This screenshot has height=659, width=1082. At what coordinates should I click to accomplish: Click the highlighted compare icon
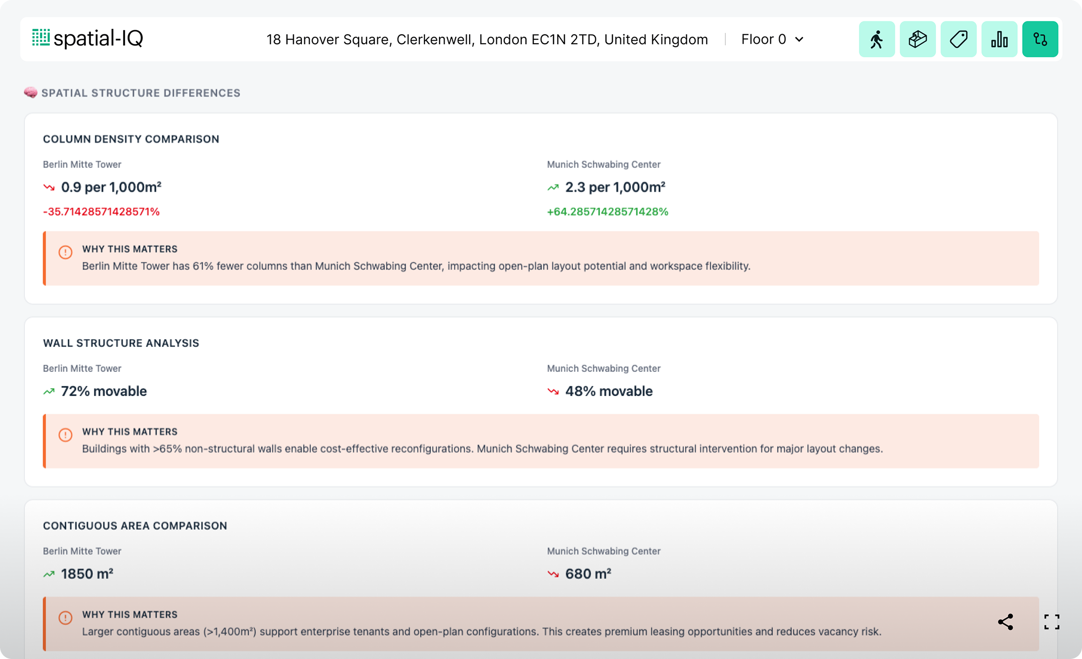[1040, 39]
